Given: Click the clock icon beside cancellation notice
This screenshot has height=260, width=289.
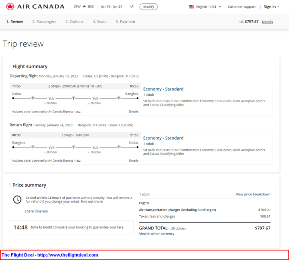Looking at the screenshot, I should point(17,200).
